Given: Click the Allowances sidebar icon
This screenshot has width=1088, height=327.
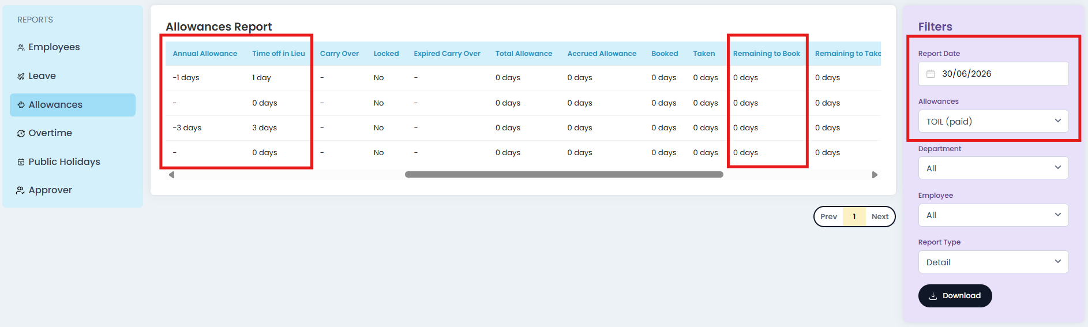Looking at the screenshot, I should 21,105.
